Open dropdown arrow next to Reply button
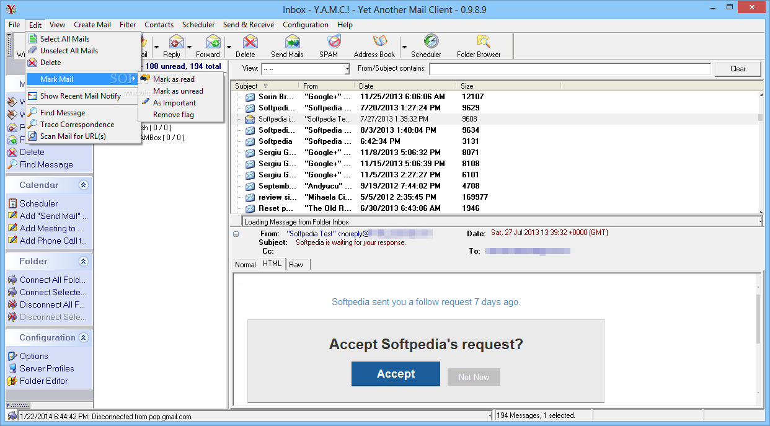 (x=190, y=47)
